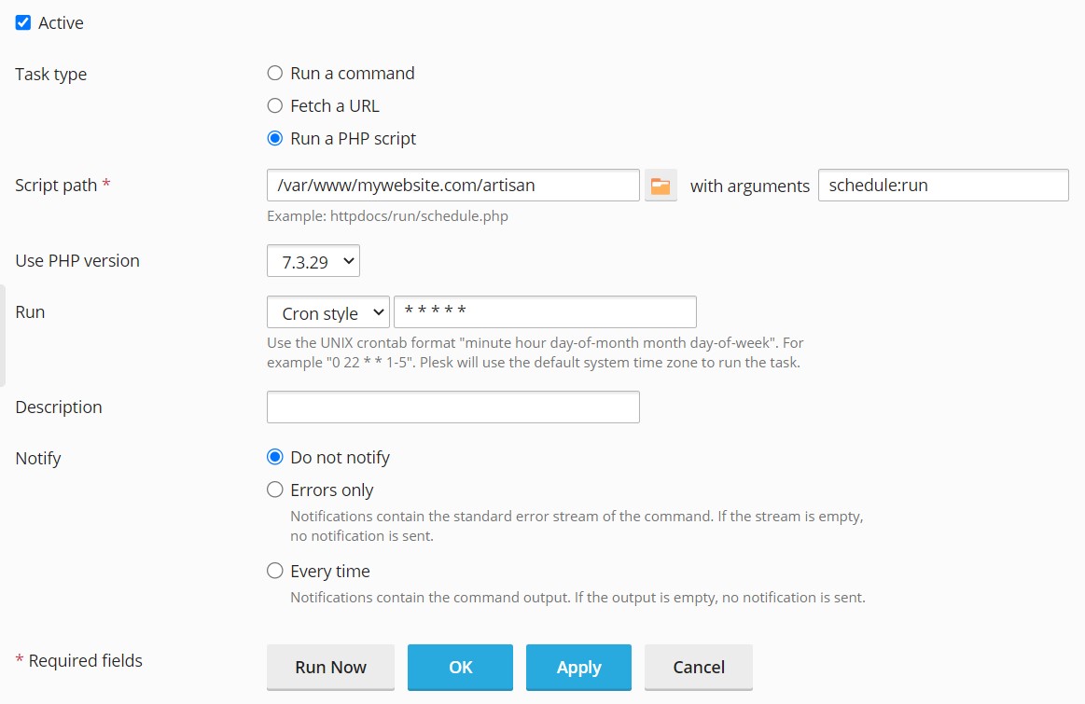Select the Run a command option
Screen dimensions: 1085x704
(x=275, y=74)
